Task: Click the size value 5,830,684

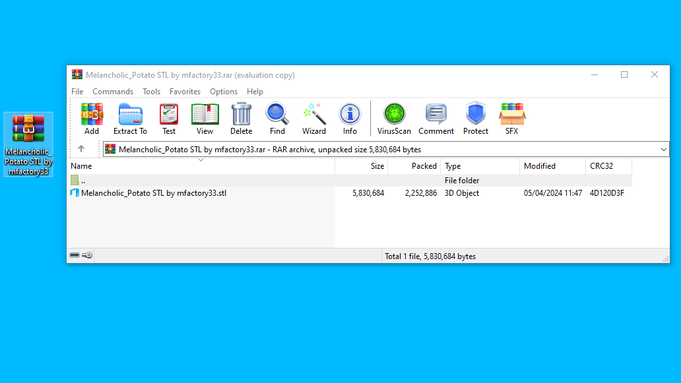Action: pyautogui.click(x=368, y=193)
